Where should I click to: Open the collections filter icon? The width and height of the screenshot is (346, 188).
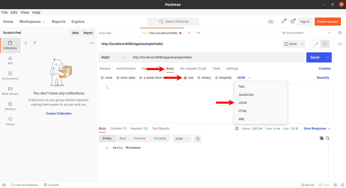pyautogui.click(x=35, y=43)
